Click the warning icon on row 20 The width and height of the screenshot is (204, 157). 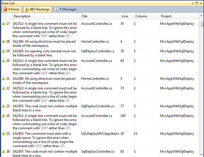[x=3, y=61]
